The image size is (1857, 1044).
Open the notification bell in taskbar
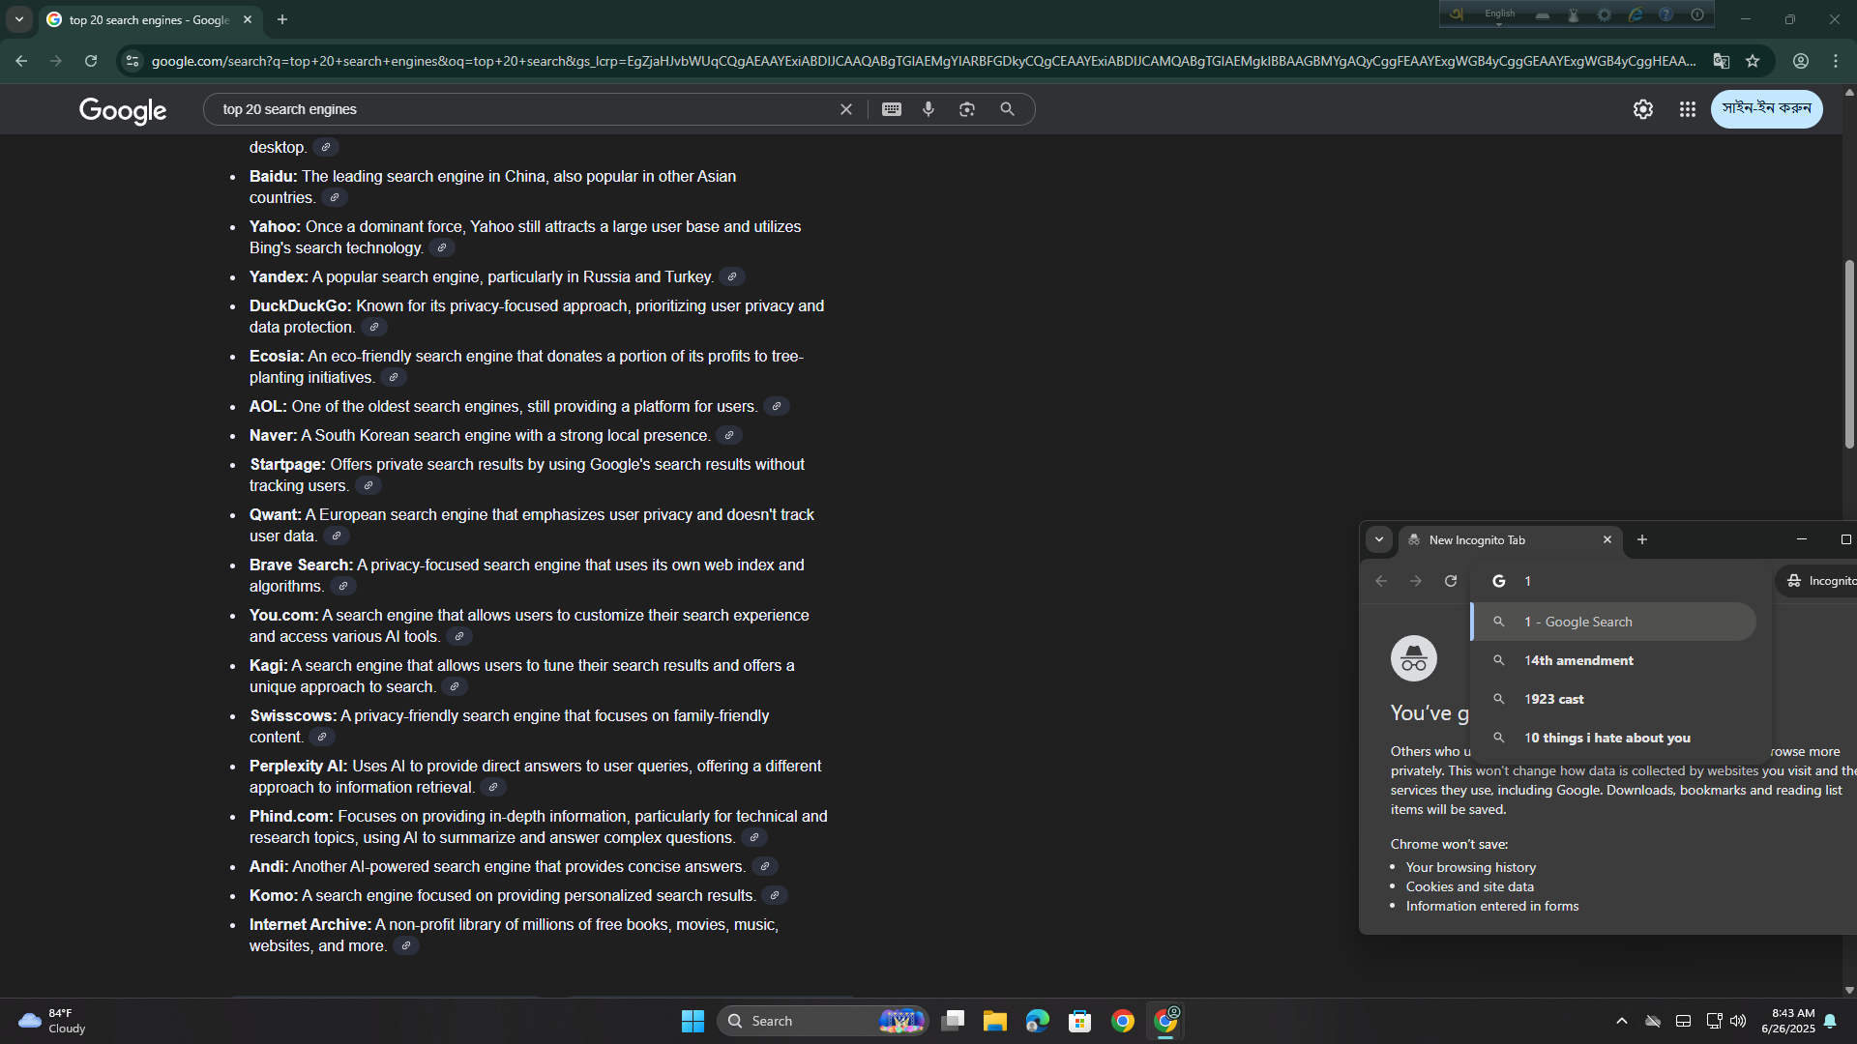coord(1830,1021)
